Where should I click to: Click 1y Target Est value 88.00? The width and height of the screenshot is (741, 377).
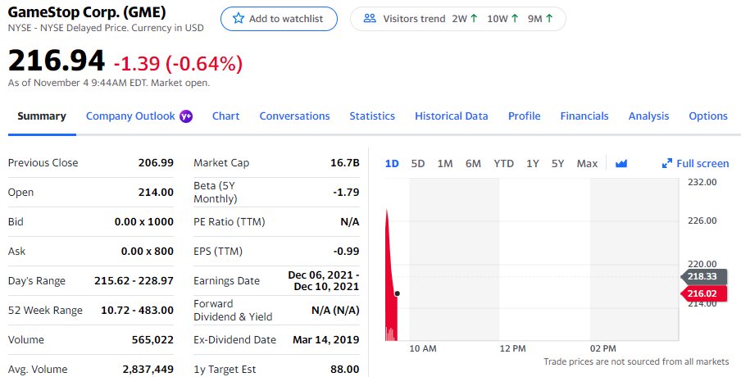tap(345, 369)
